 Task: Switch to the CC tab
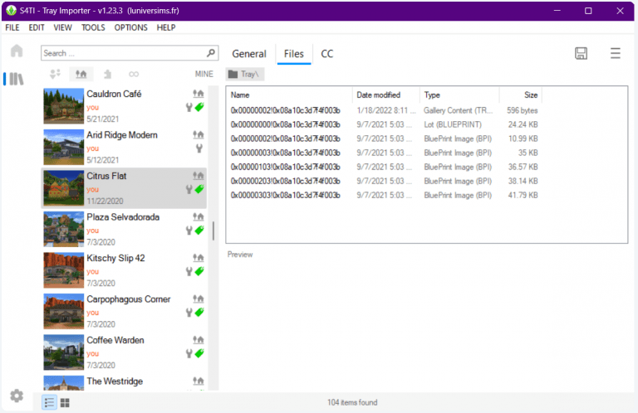[326, 54]
